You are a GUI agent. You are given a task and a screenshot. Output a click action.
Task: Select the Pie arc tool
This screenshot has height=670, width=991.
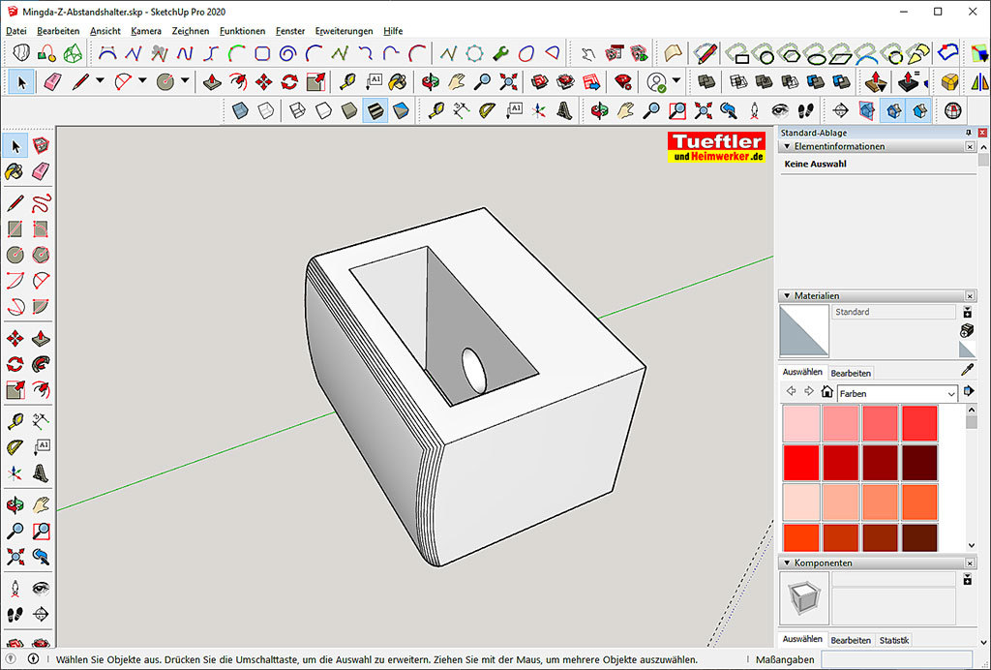point(41,307)
